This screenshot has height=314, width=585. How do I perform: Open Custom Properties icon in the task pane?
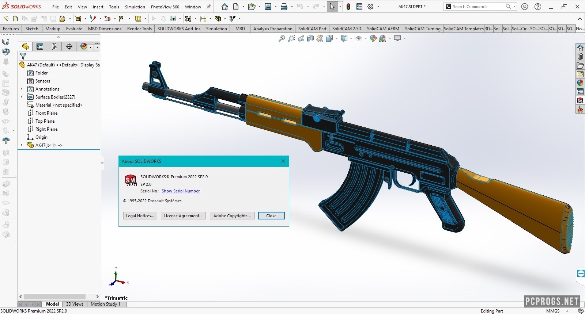pos(580,92)
